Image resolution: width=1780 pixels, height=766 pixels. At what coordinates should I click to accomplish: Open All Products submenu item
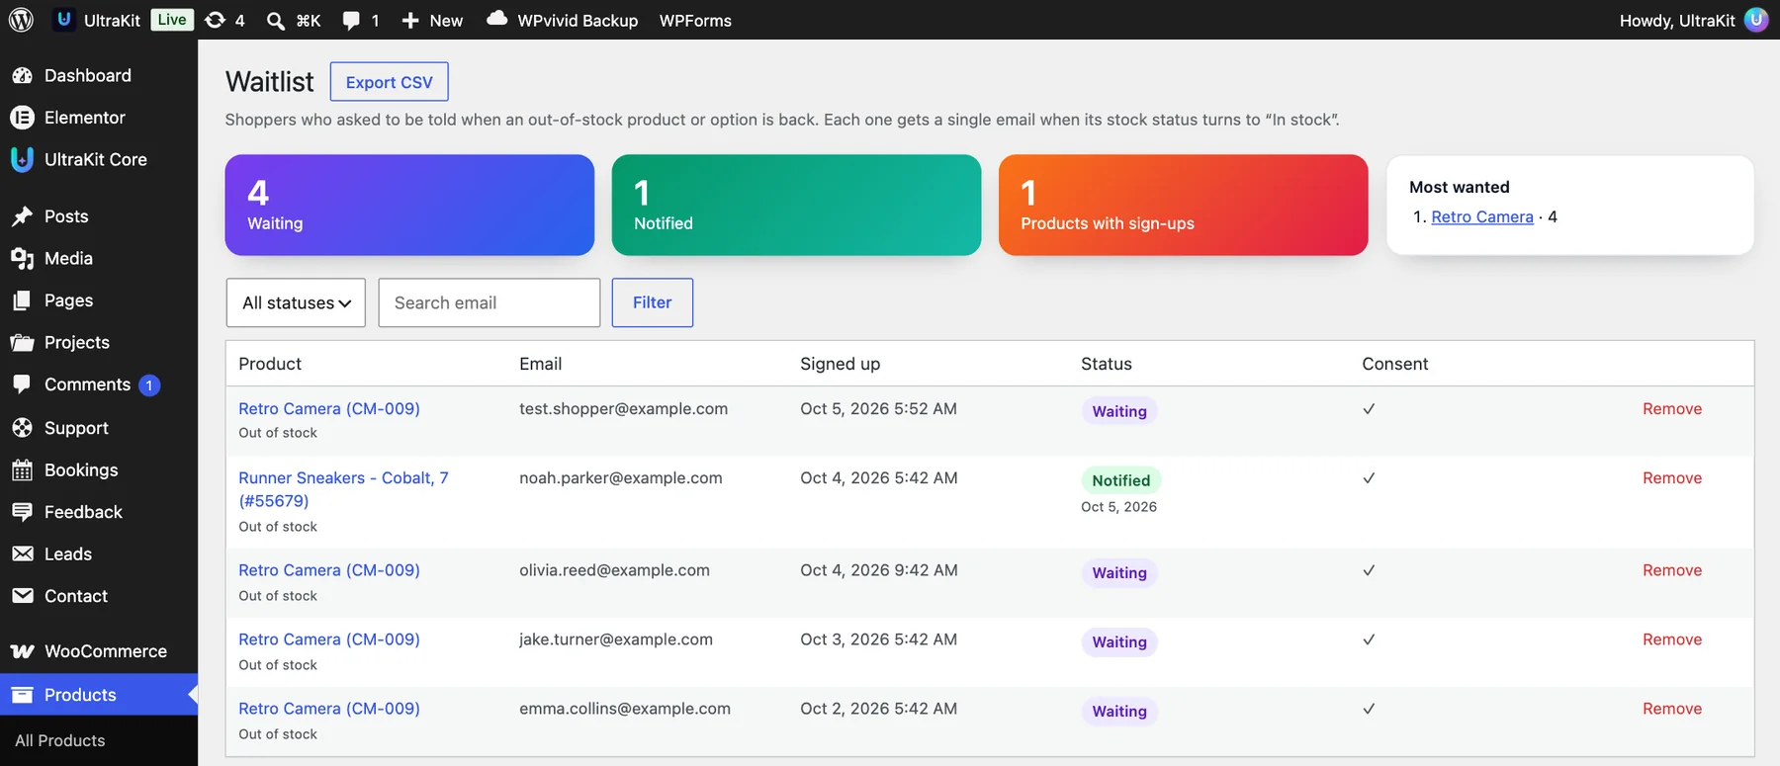60,740
